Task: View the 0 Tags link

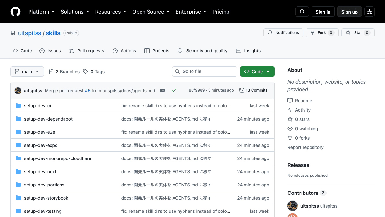Action: pyautogui.click(x=94, y=72)
